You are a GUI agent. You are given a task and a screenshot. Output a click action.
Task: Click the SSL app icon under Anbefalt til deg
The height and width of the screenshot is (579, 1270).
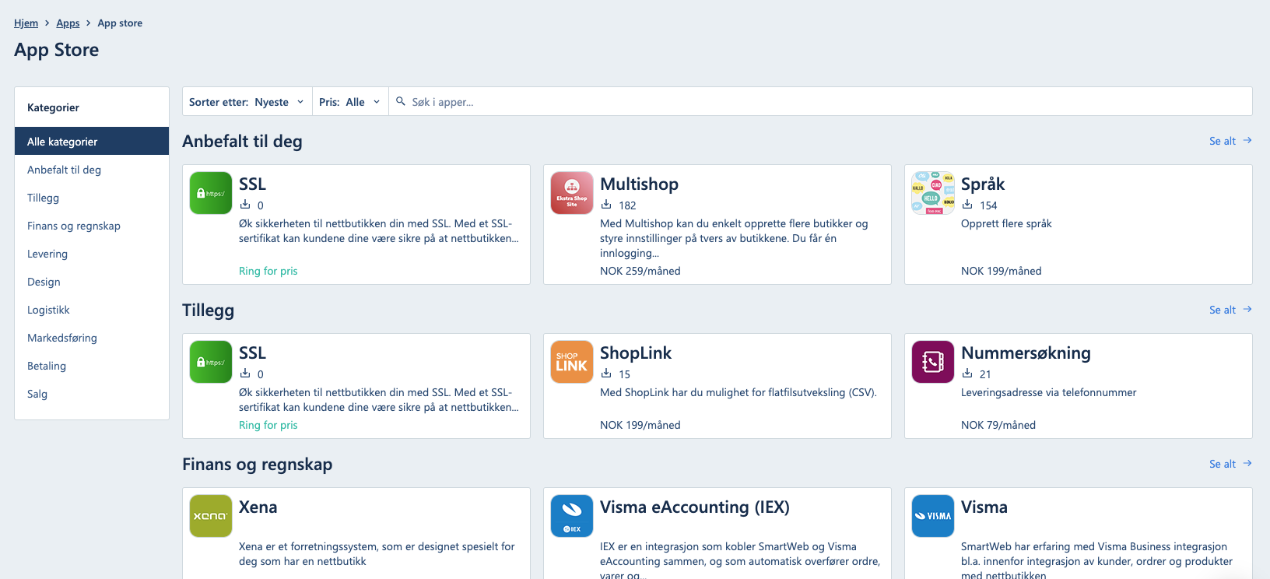click(x=211, y=193)
